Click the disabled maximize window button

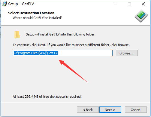pyautogui.click(x=129, y=4)
